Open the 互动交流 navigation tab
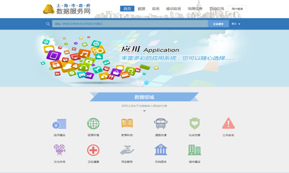This screenshot has height=173, width=289. pos(217,9)
